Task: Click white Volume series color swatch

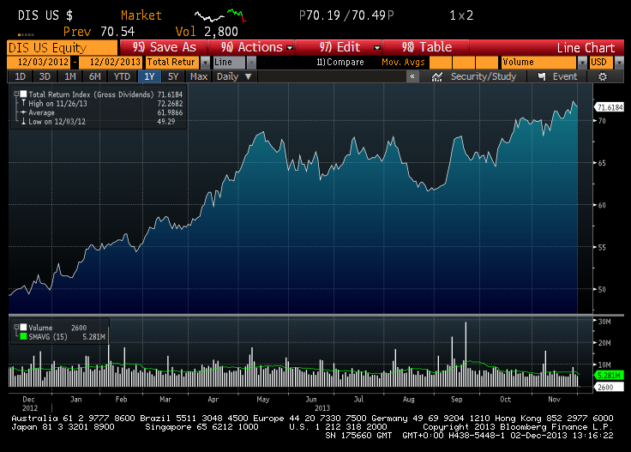Action: point(23,328)
